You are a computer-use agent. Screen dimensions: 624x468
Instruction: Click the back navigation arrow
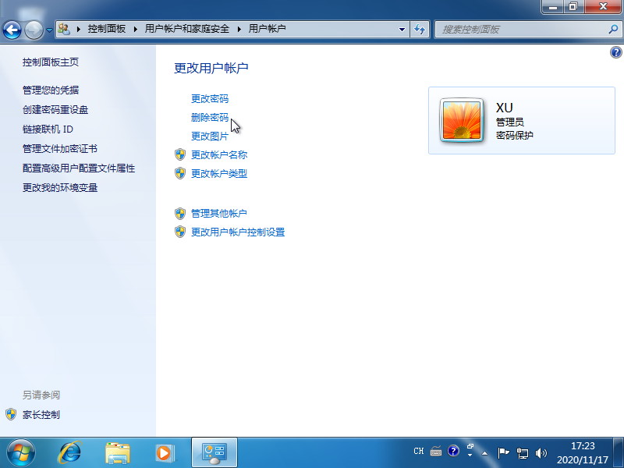[x=12, y=30]
